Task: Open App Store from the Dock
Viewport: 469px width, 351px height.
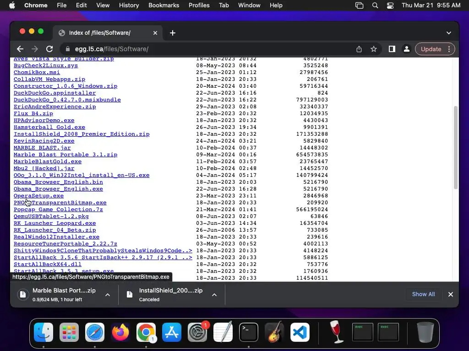Action: [x=172, y=332]
